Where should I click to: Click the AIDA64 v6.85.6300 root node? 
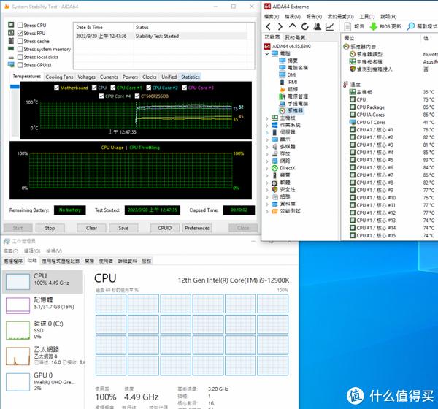tap(291, 47)
